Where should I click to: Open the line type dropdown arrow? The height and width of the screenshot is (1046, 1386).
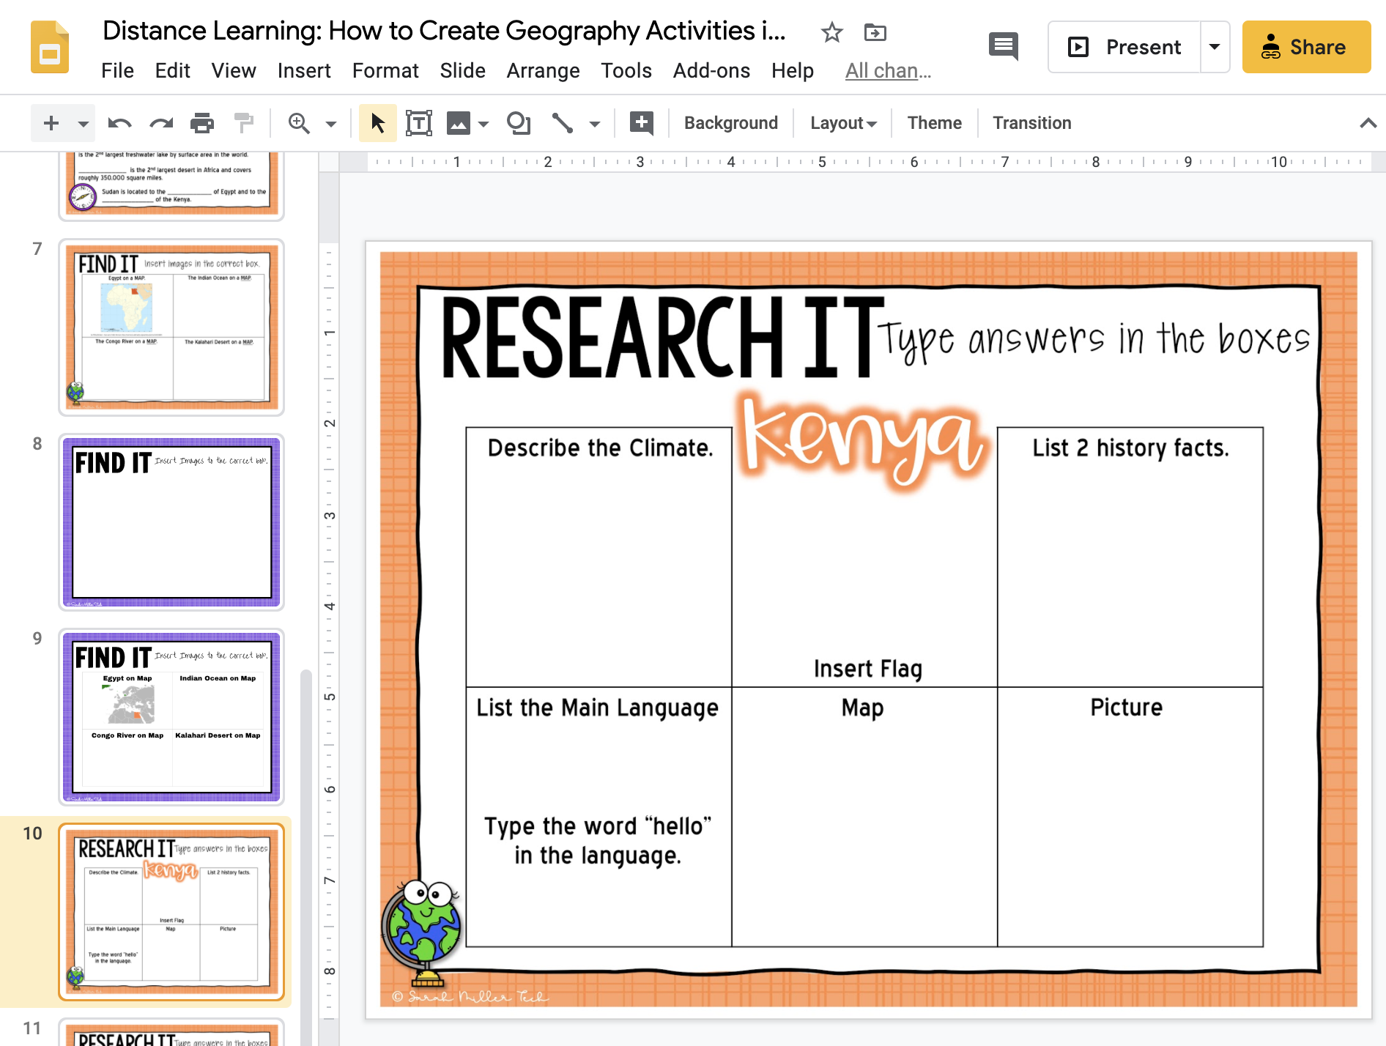pos(595,124)
